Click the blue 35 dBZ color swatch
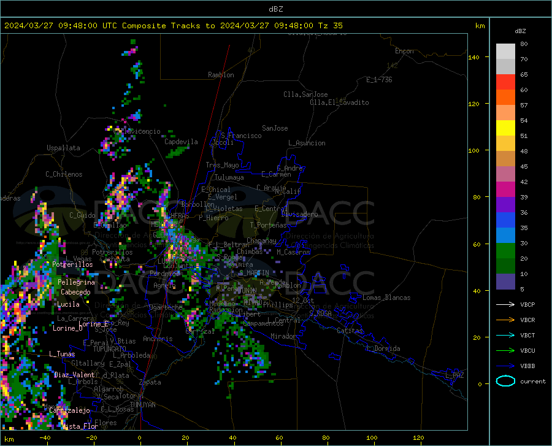The height and width of the screenshot is (446, 552). tap(505, 220)
